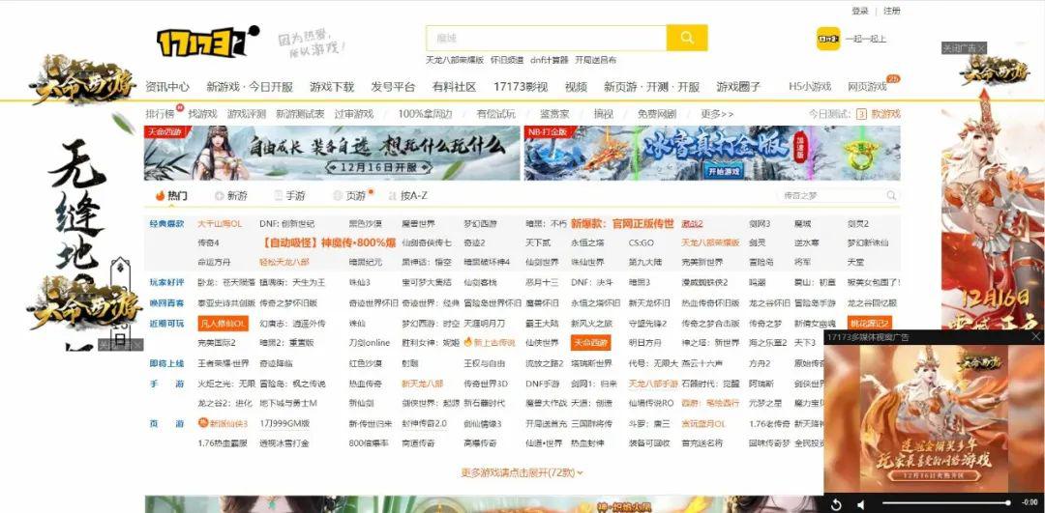Open the 网页游戏 navigation item
This screenshot has width=1045, height=513.
pos(867,87)
